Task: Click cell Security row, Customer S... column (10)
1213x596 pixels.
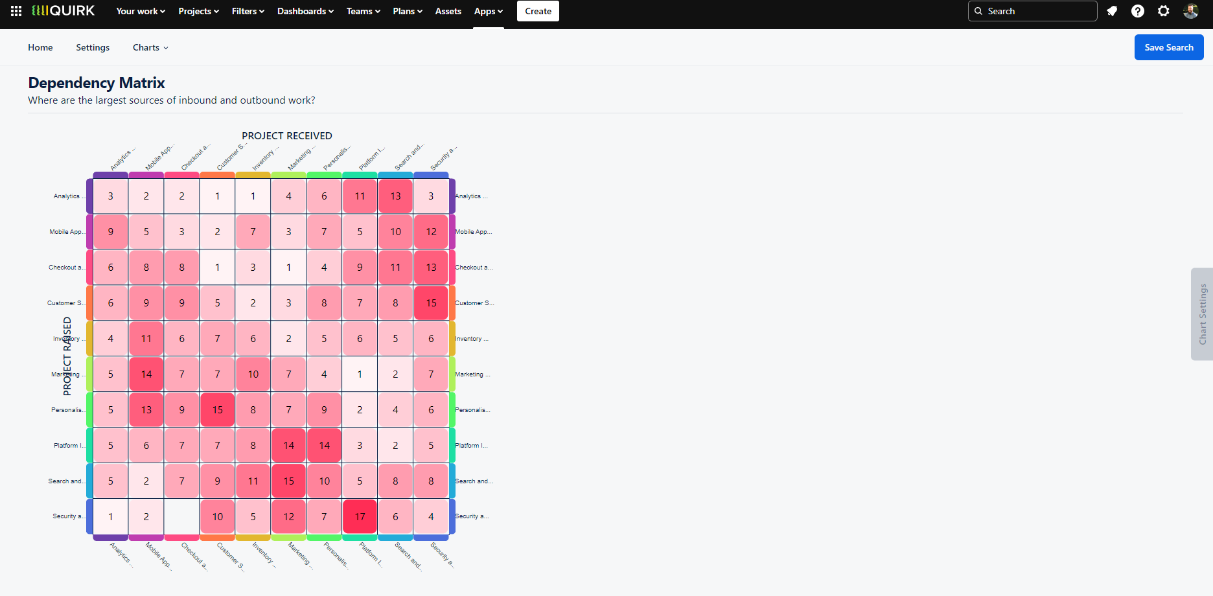Action: coord(217,516)
